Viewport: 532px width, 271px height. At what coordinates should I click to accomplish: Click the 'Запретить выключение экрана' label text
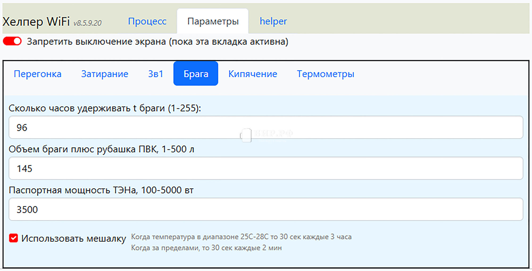click(x=157, y=42)
